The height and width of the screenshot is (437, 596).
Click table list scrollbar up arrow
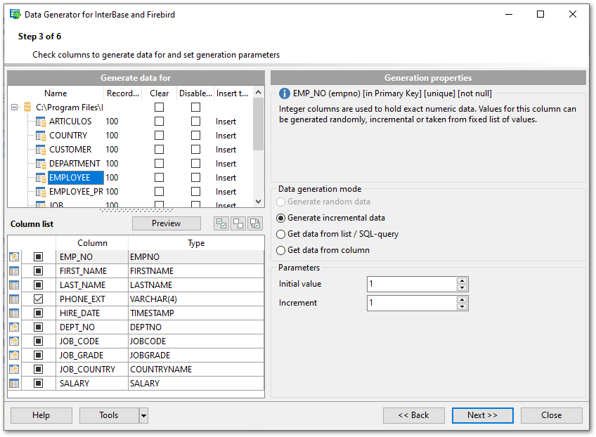tap(259, 92)
